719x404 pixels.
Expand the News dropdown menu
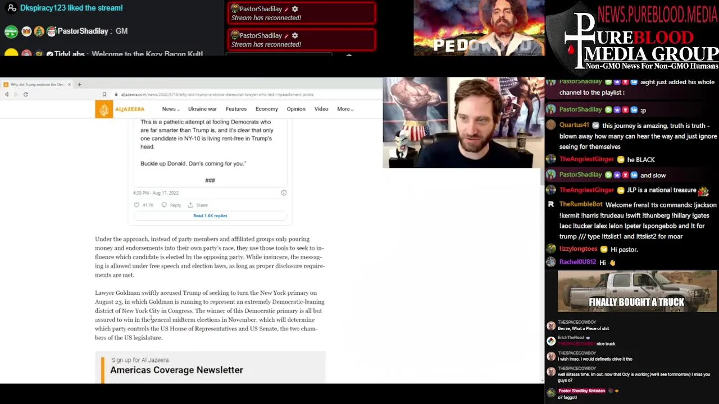click(x=171, y=109)
